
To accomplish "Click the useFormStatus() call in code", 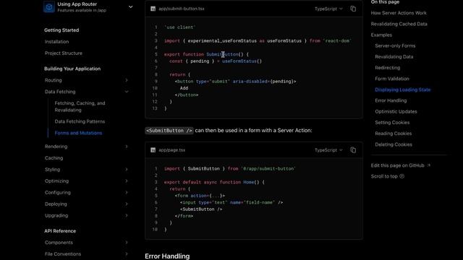I will (242, 61).
